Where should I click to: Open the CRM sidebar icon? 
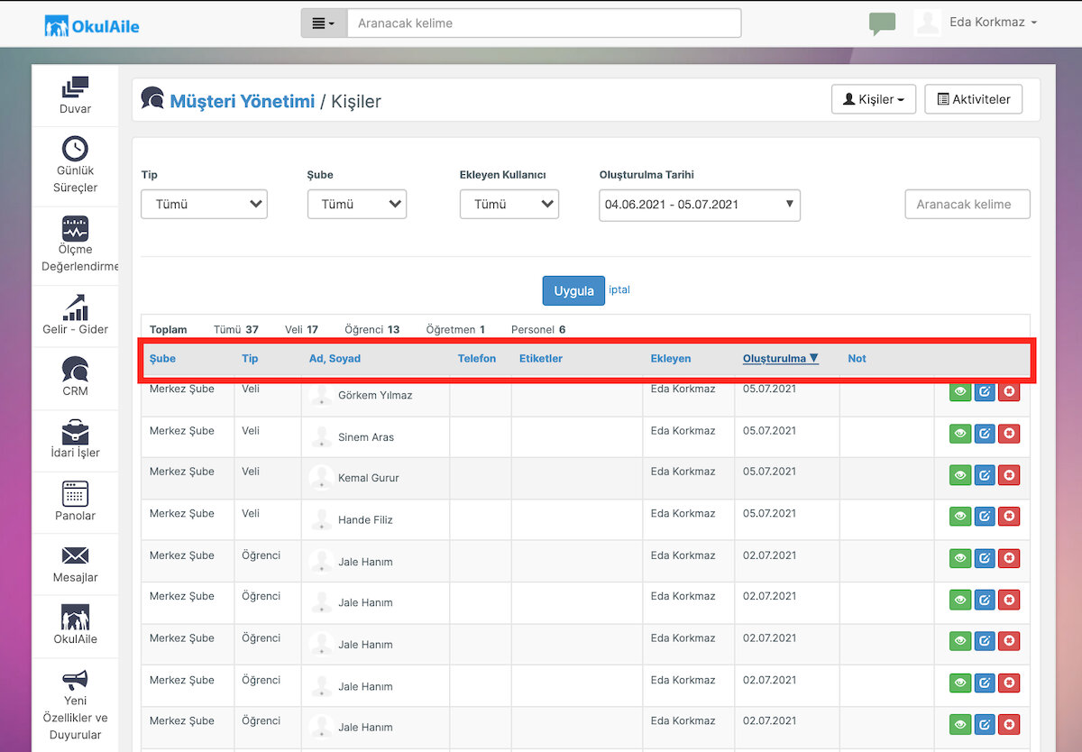pyautogui.click(x=76, y=369)
